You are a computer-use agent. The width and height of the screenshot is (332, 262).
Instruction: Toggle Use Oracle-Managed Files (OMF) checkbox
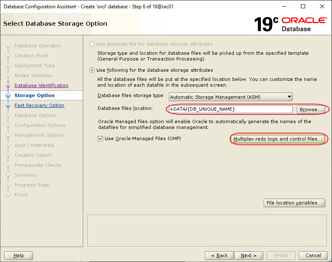pyautogui.click(x=100, y=138)
